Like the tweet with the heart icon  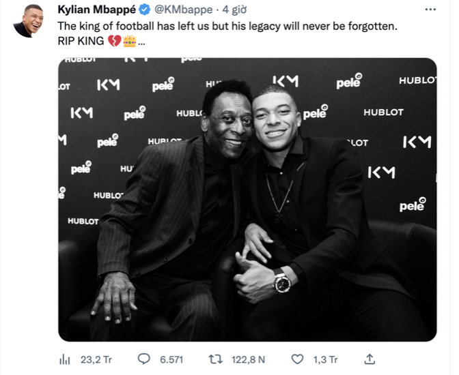point(297,359)
